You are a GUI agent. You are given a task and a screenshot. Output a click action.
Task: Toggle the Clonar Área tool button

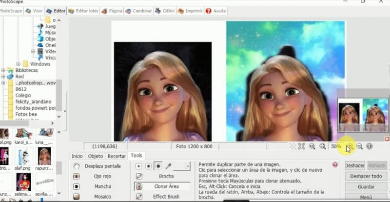162,186
